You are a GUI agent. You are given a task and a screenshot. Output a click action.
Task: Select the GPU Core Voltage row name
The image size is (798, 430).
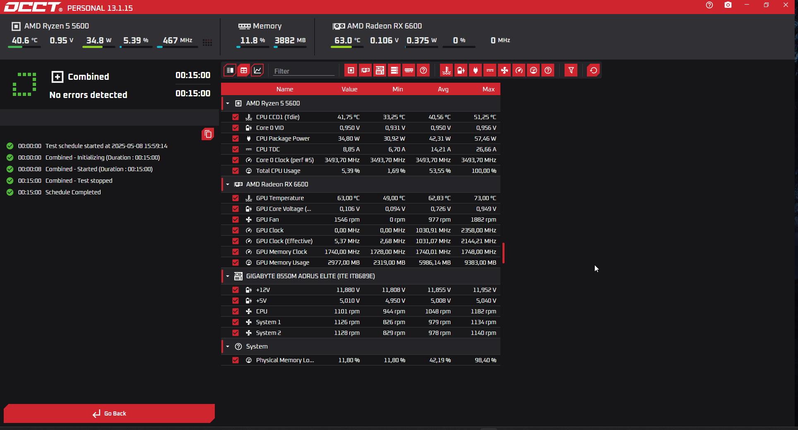pos(284,209)
